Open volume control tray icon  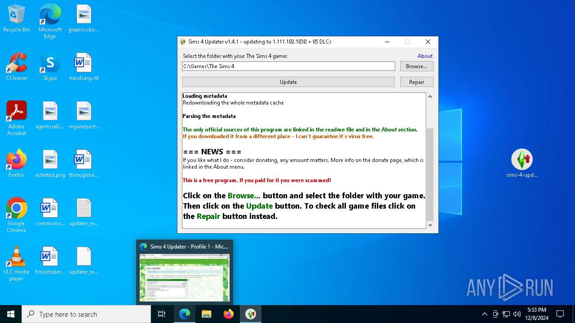517,314
